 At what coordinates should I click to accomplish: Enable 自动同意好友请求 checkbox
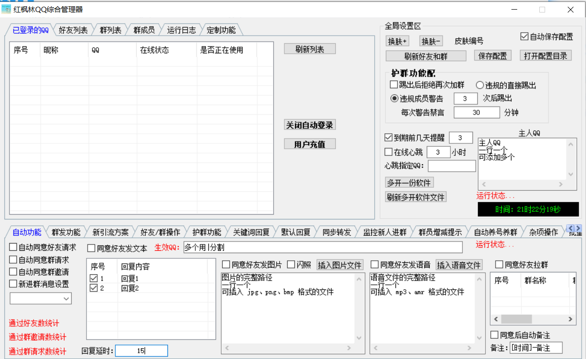click(x=14, y=248)
